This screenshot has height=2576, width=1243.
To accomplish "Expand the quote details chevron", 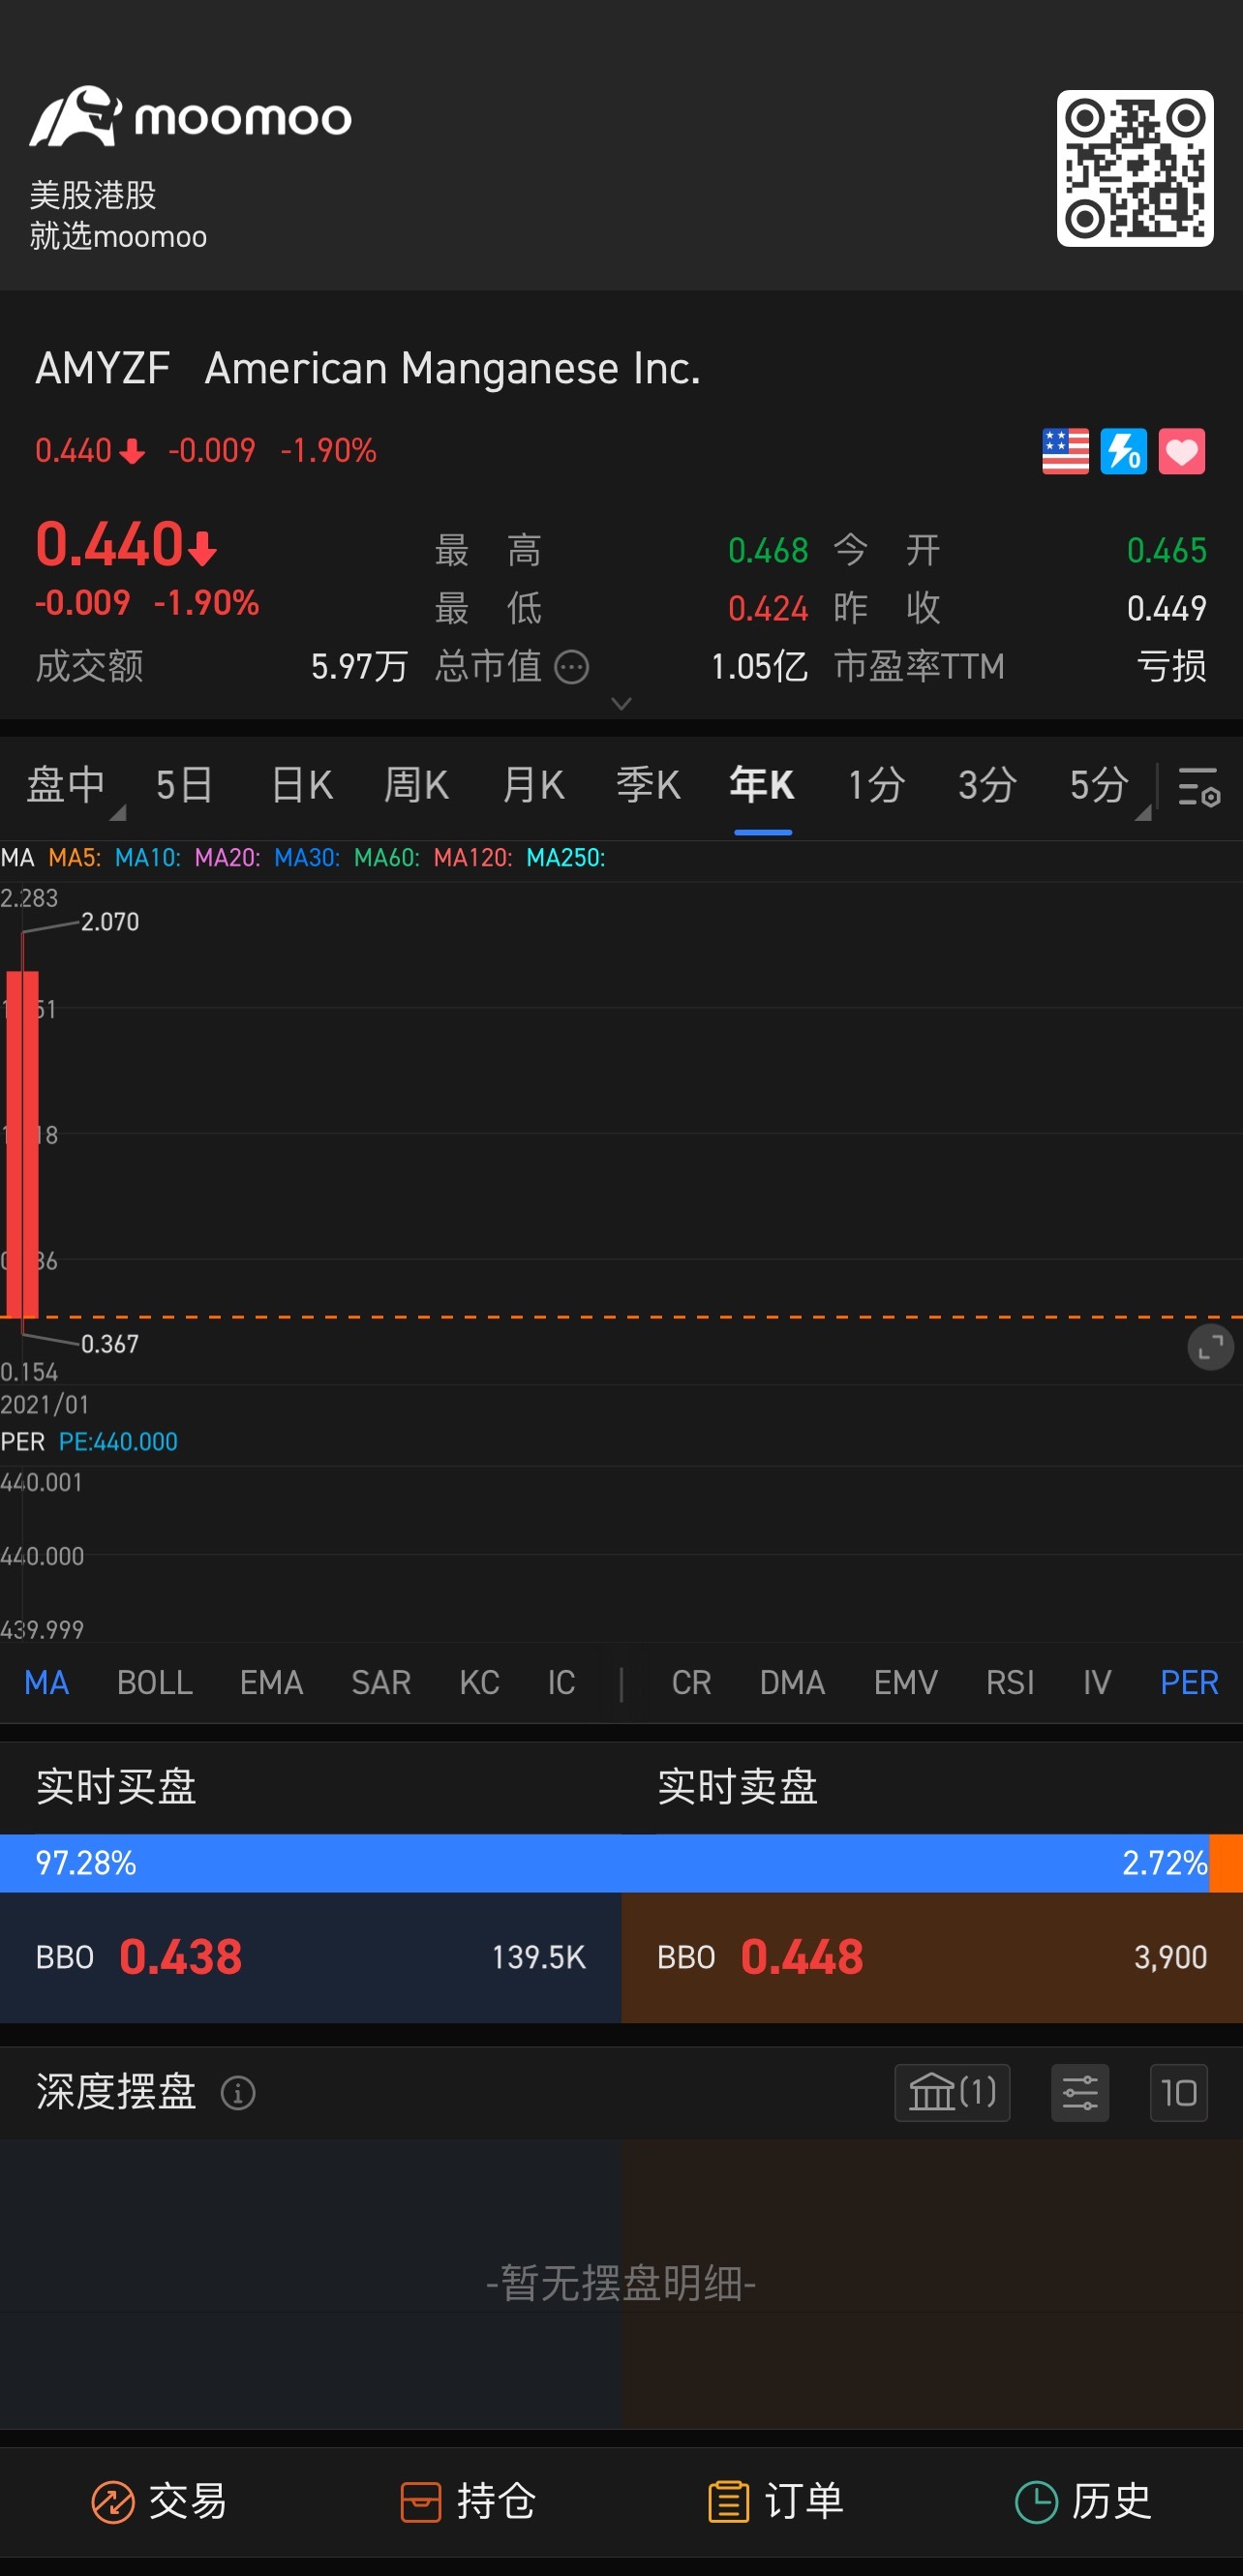I will pos(621,704).
